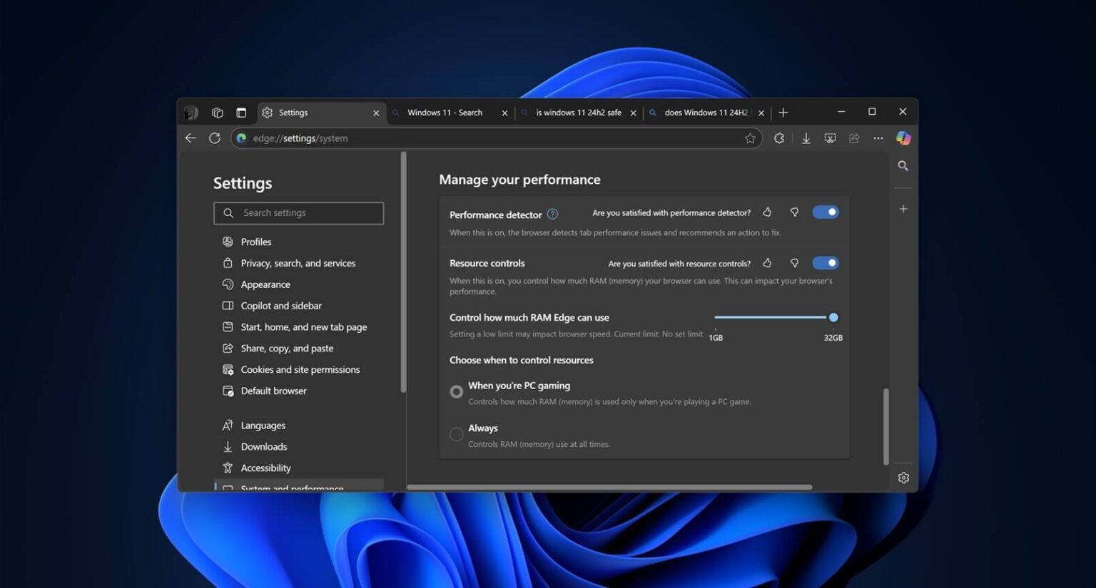This screenshot has width=1096, height=588.
Task: Open the Default browser settings
Action: coord(273,391)
